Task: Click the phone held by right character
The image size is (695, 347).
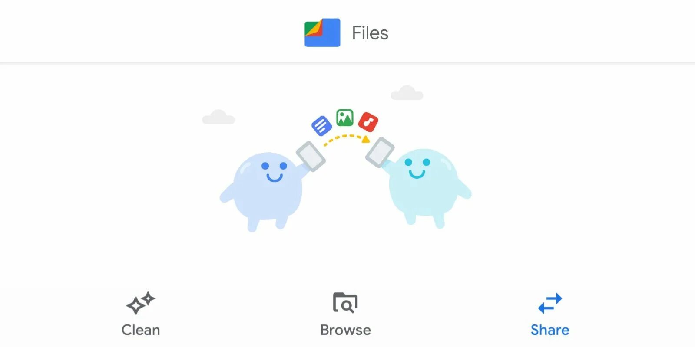Action: click(380, 152)
